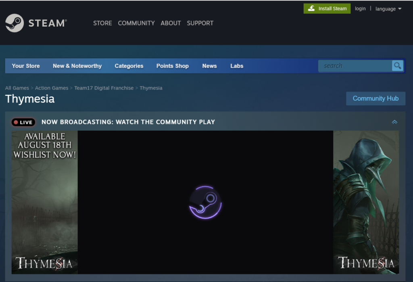
Task: Click the download icon in Install Steam
Action: (311, 8)
